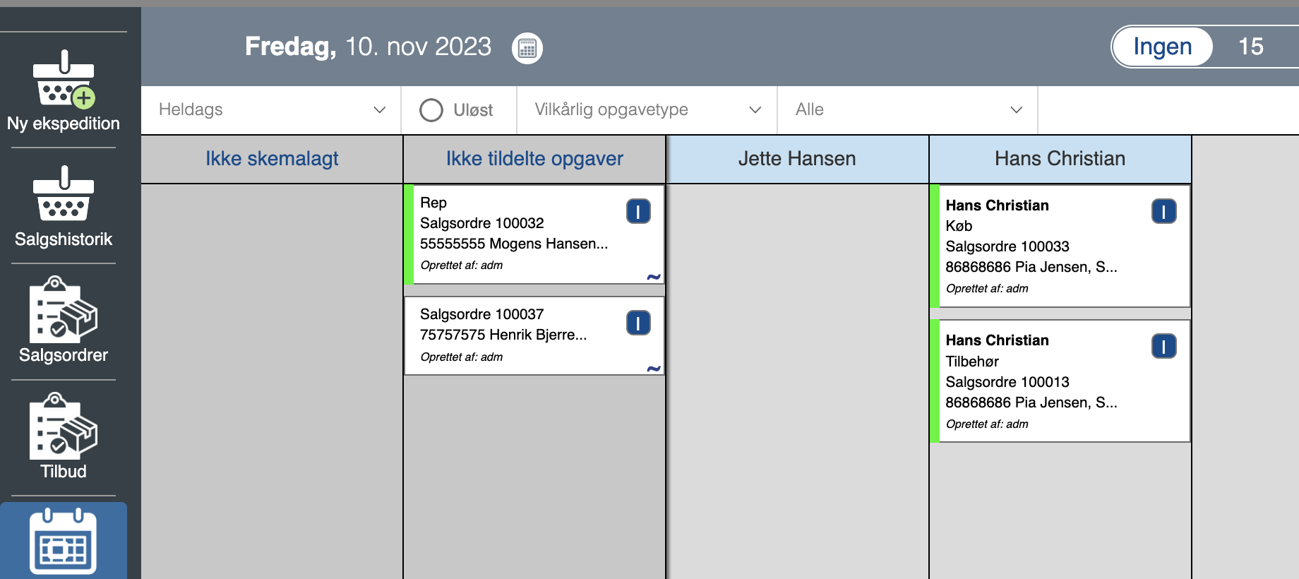
Task: Open the Tilbehør task card for Hans Christian
Action: tap(1060, 381)
